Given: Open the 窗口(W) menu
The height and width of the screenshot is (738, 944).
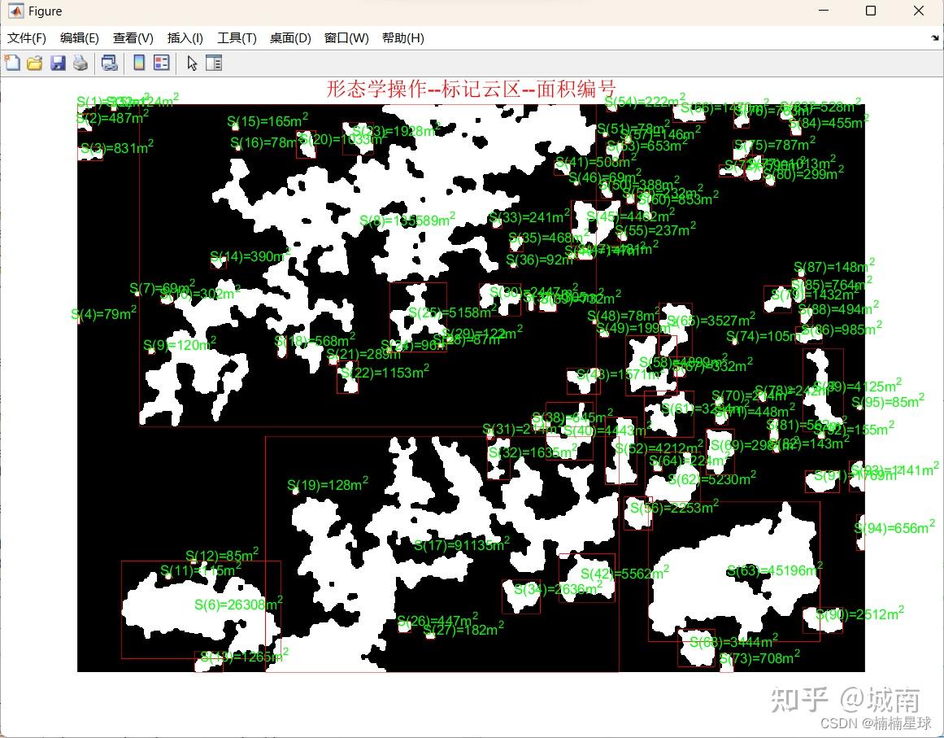Looking at the screenshot, I should (x=346, y=37).
